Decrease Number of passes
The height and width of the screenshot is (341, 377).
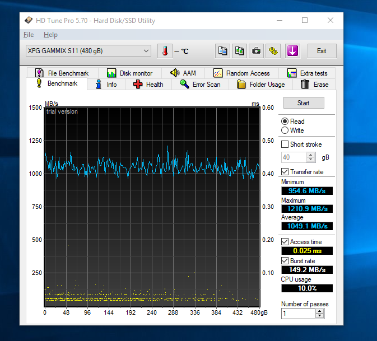(319, 316)
